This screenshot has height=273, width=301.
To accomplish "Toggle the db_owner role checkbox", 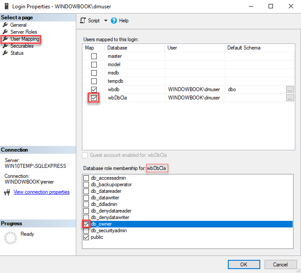I will point(86,224).
